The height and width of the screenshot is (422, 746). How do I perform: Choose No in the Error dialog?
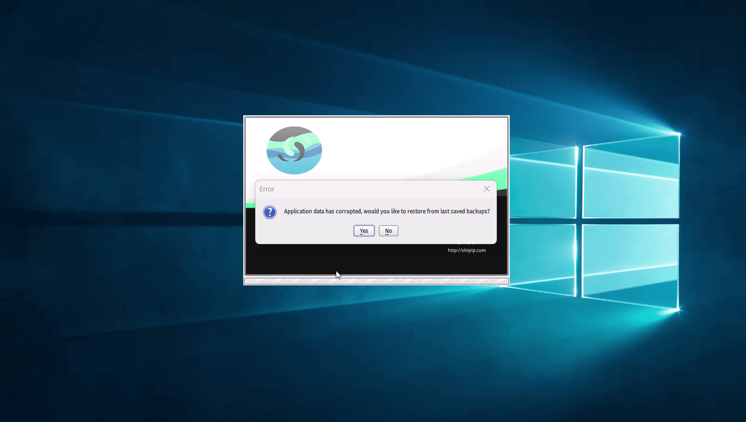coord(388,231)
